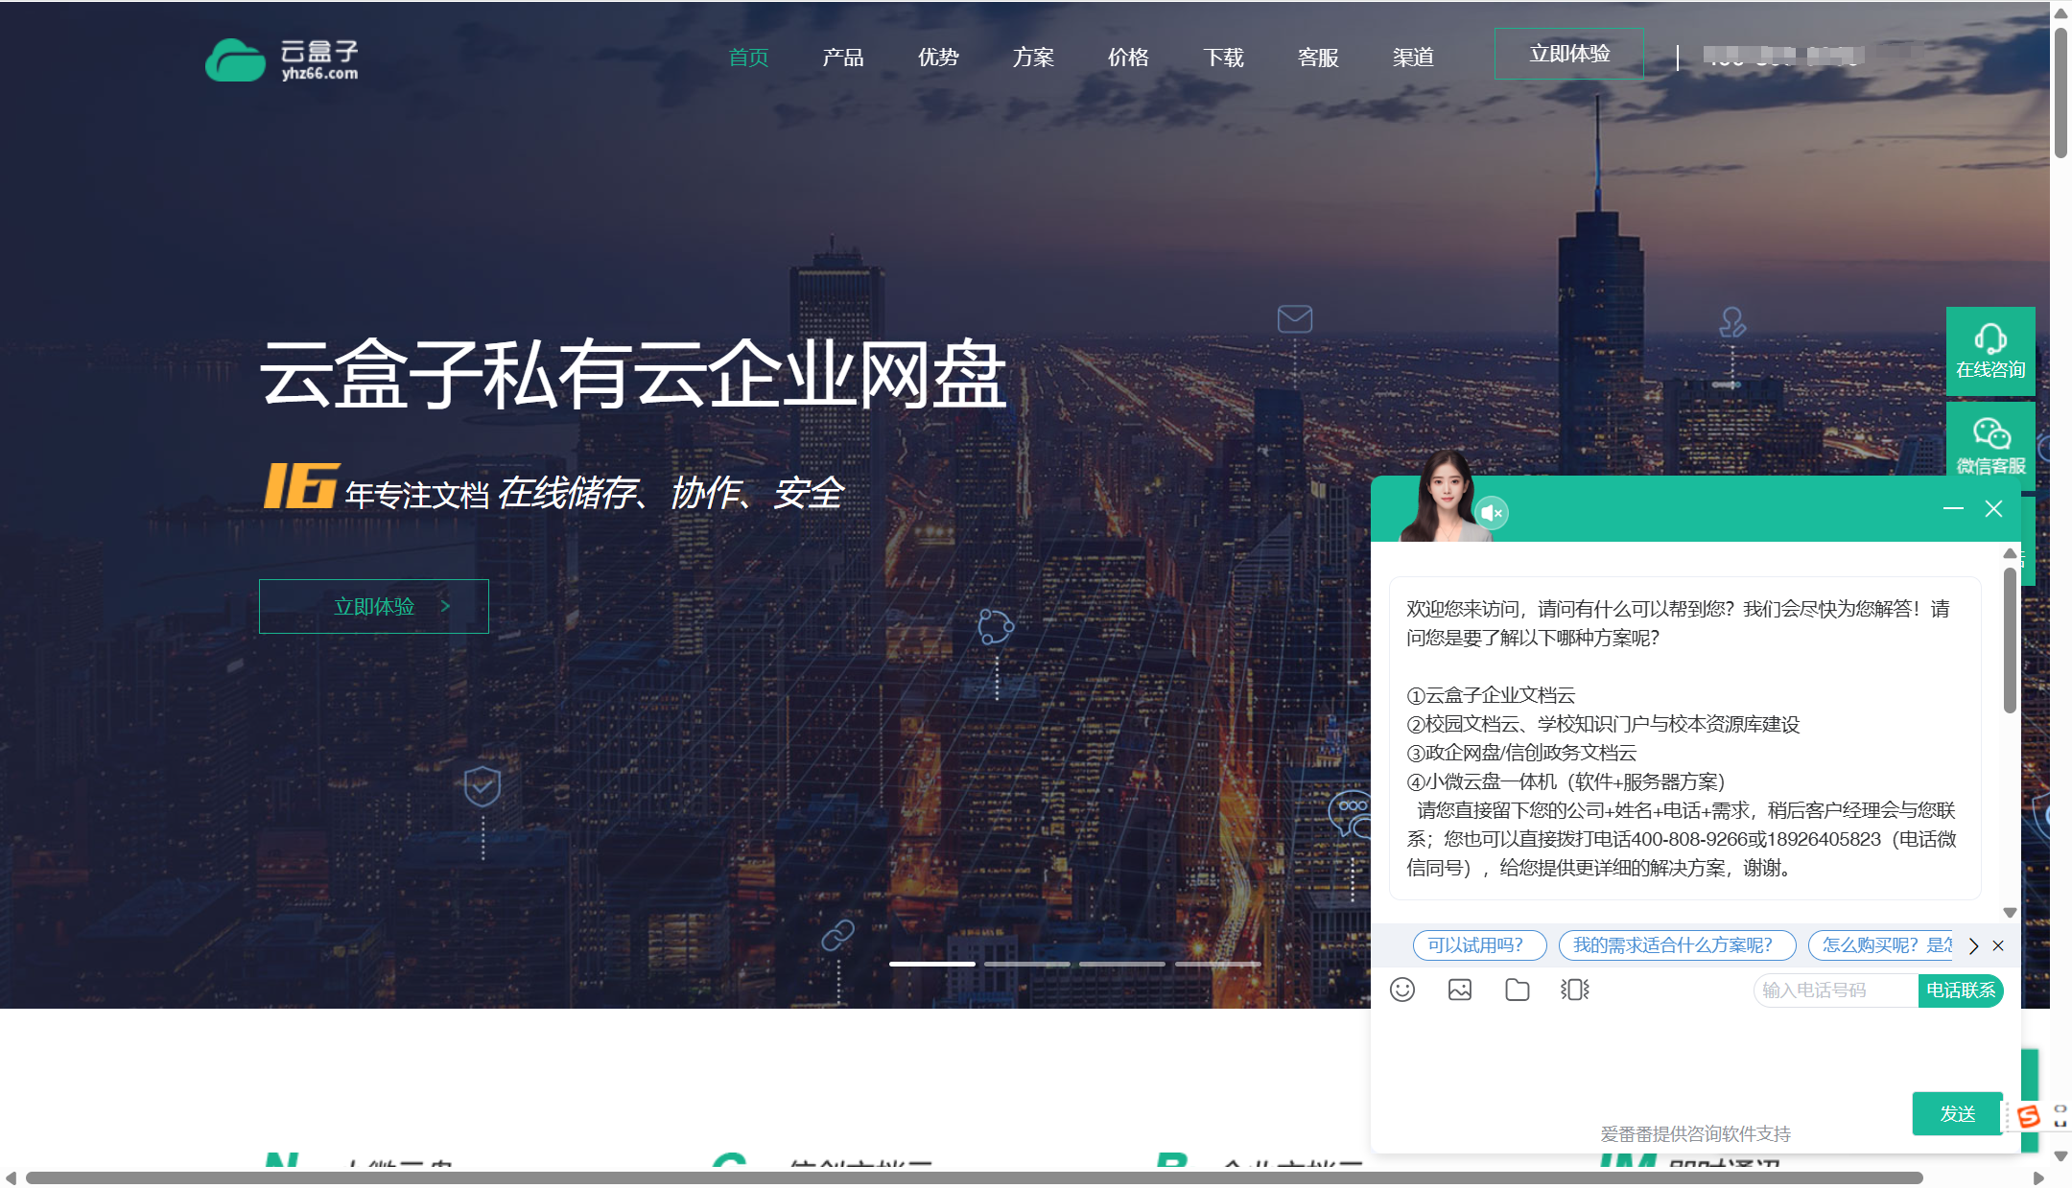Expand more quick questions with the right chevron
This screenshot has height=1188, width=2072.
click(x=1973, y=945)
